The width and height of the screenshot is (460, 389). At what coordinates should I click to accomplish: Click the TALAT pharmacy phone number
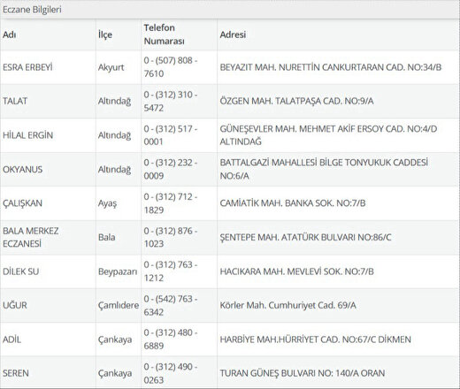click(171, 101)
